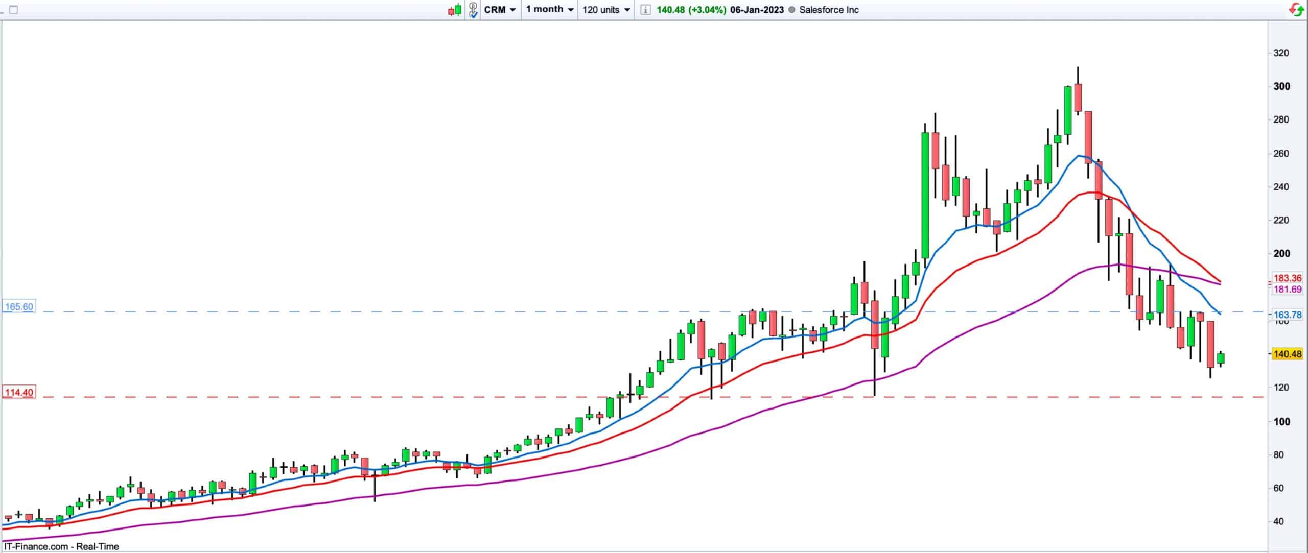Image resolution: width=1308 pixels, height=553 pixels.
Task: Click the IT-Finance.com Real-Time footer text
Action: click(61, 546)
